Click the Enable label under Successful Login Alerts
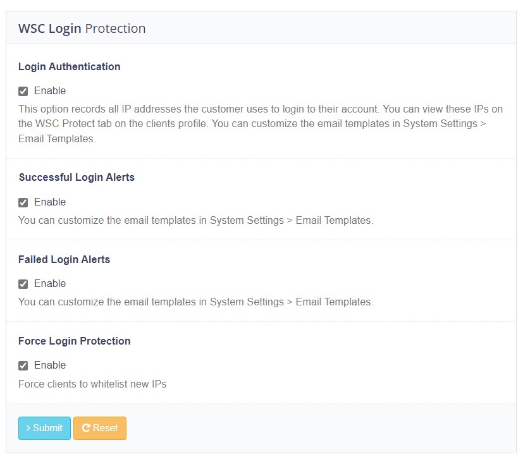523x459 pixels. point(50,202)
